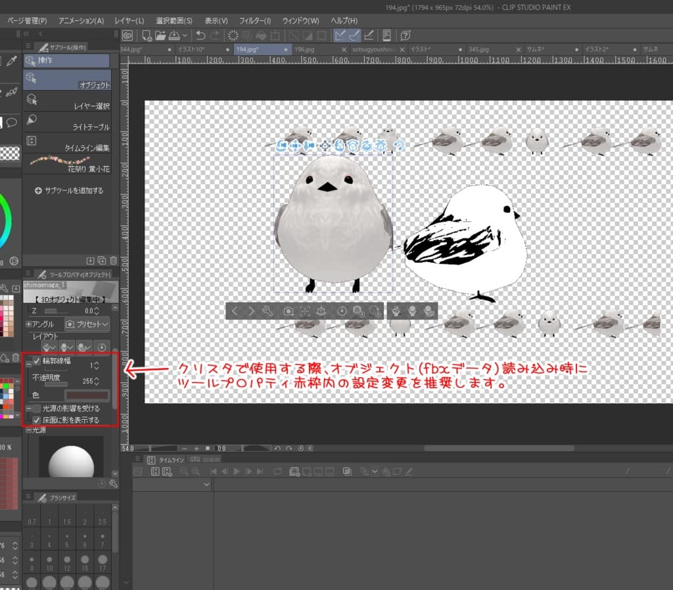Image resolution: width=673 pixels, height=590 pixels.
Task: Expand the Angle (アングル) section
Action: [x=29, y=324]
